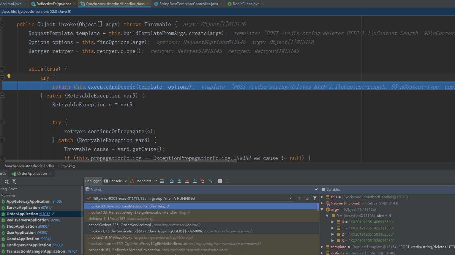Image resolution: width=455 pixels, height=255 pixels.
Task: Switch to ReflectiveFeign.class tab
Action: pos(53,4)
